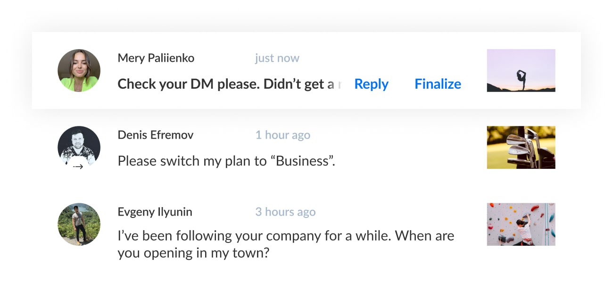The width and height of the screenshot is (613, 284).
Task: Select the Mery Paliienko sender name
Action: pos(156,58)
